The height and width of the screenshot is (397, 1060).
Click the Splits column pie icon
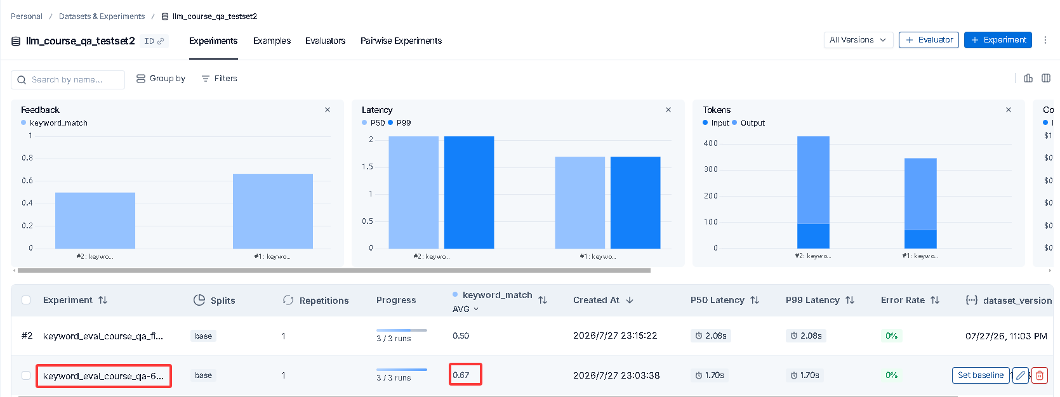[x=199, y=300]
